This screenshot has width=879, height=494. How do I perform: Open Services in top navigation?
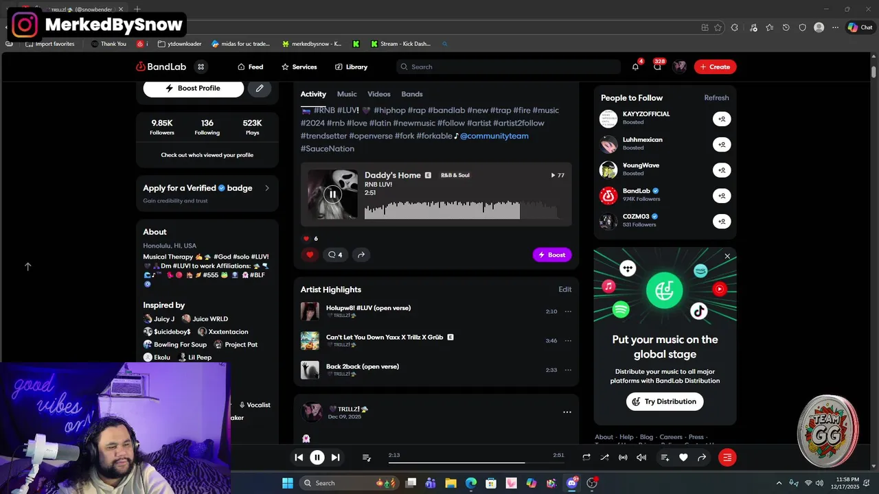[x=299, y=67]
